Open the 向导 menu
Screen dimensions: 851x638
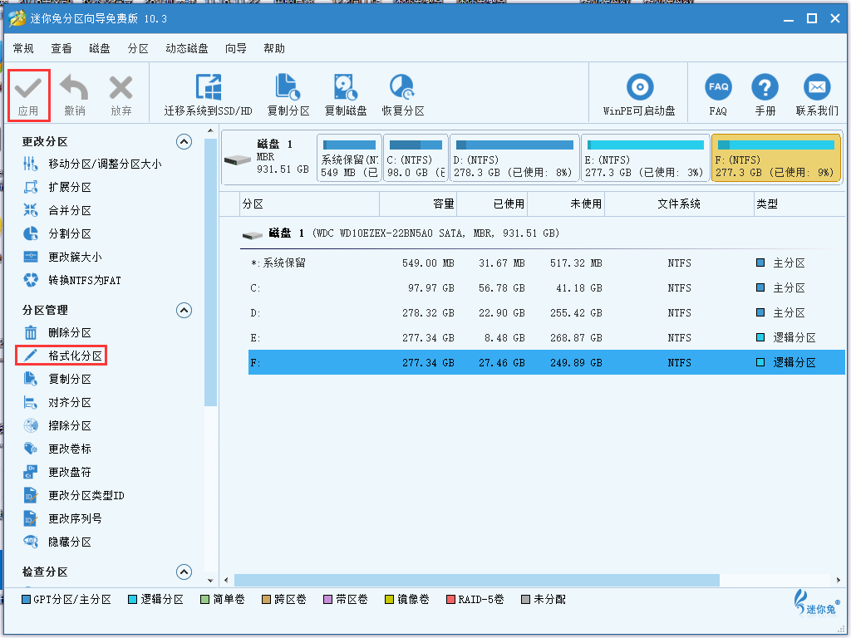235,49
